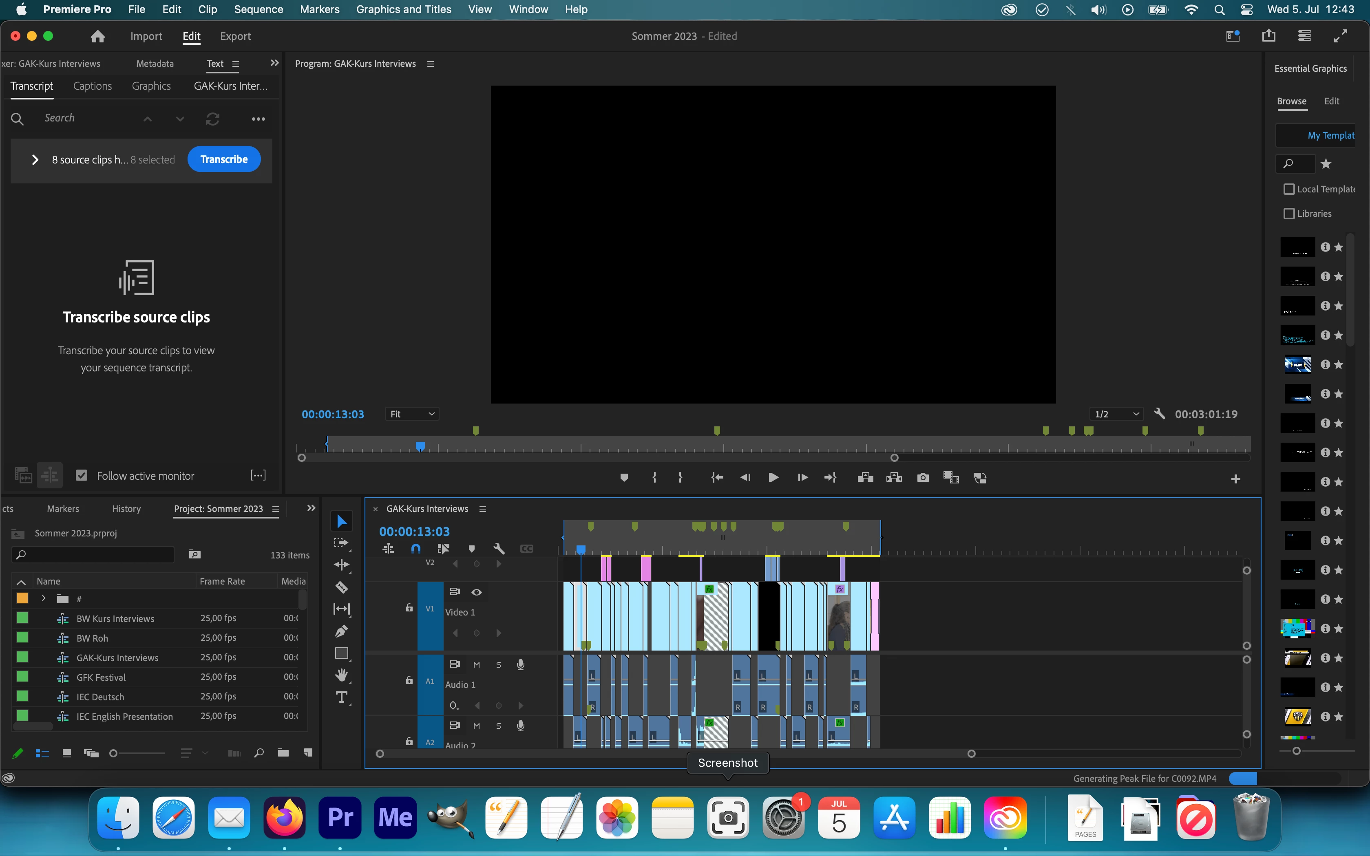Screen dimensions: 1370x856
Task: Select the Type tool
Action: tap(341, 697)
